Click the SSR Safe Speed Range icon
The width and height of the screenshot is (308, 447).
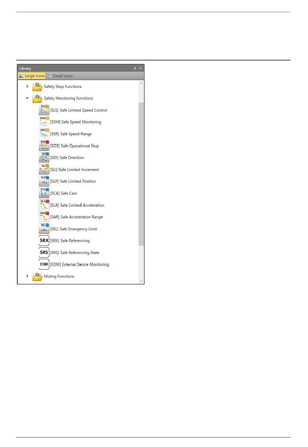point(44,134)
